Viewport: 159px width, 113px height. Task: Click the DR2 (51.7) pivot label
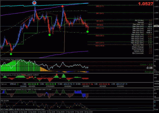click(x=100, y=6)
